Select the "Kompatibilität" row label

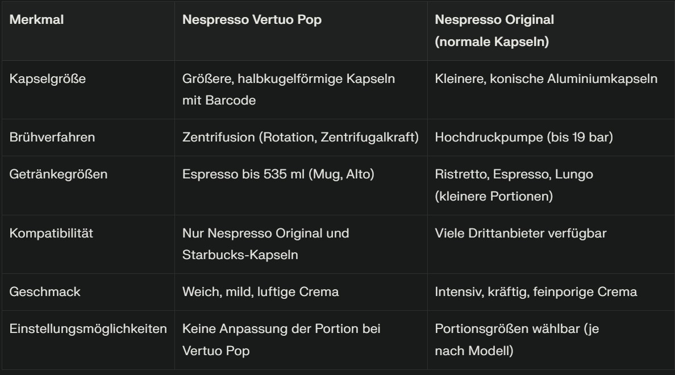coord(51,233)
